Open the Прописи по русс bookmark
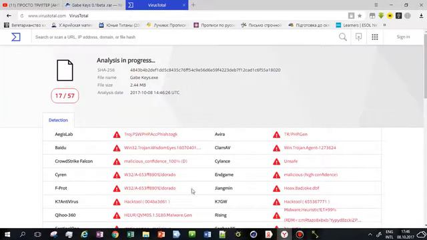 [214, 25]
